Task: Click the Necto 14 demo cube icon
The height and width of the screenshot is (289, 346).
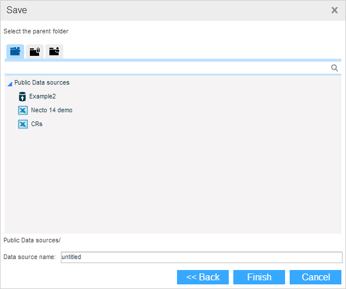Action: point(23,111)
